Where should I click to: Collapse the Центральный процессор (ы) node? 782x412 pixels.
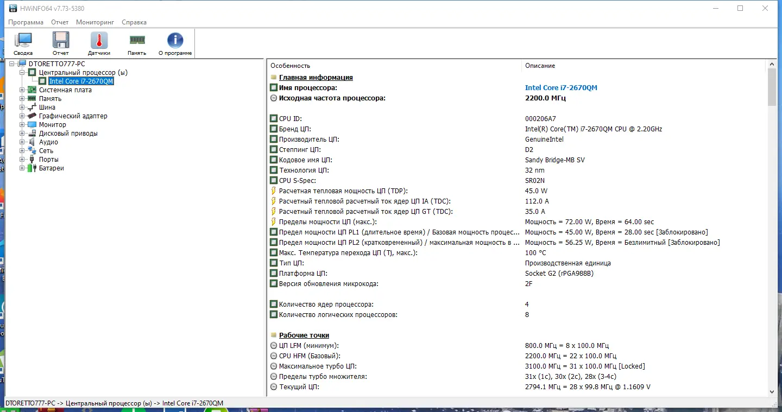(22, 72)
